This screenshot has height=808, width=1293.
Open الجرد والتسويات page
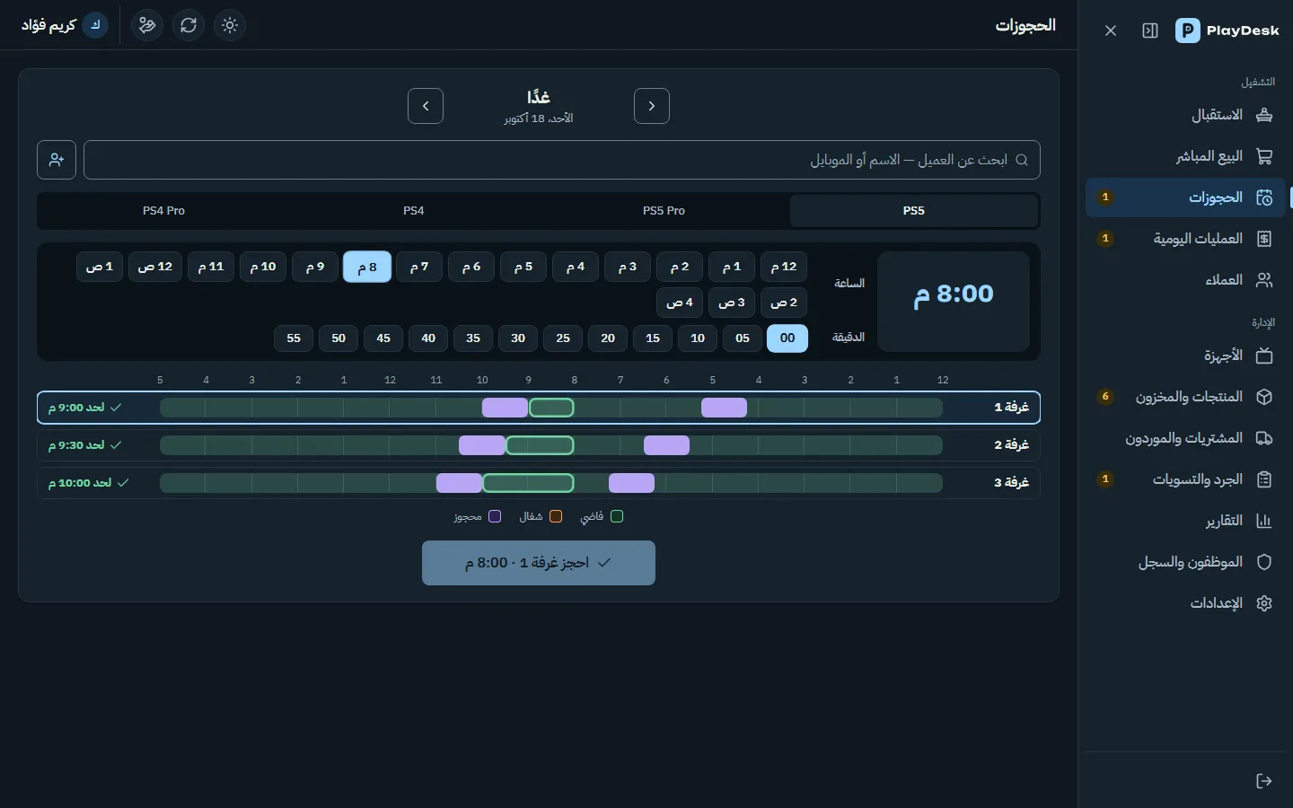click(1185, 479)
